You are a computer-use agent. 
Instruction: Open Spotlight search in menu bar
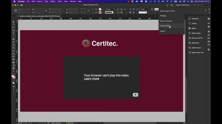188,1
